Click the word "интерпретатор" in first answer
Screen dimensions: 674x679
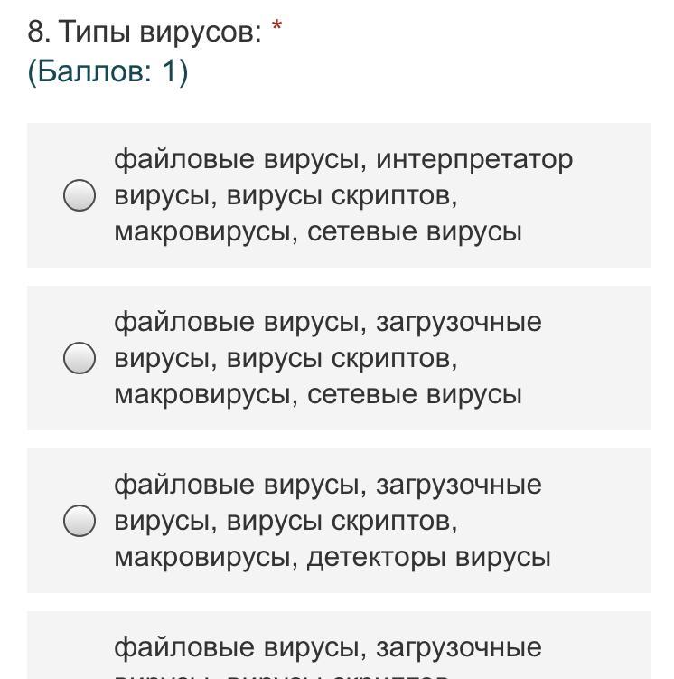(x=474, y=159)
